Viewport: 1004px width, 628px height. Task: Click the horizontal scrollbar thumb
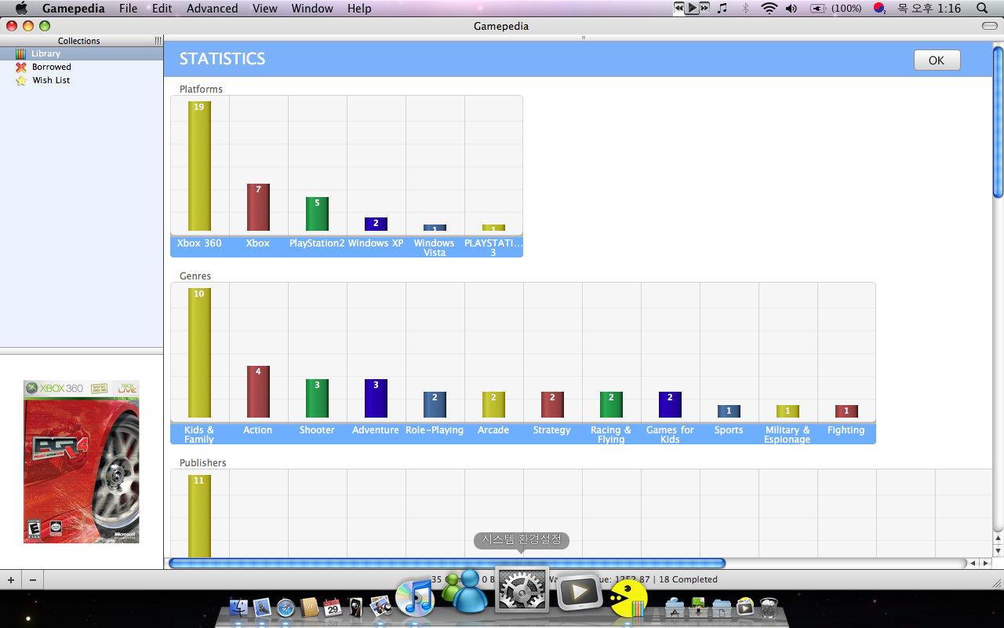pos(447,563)
